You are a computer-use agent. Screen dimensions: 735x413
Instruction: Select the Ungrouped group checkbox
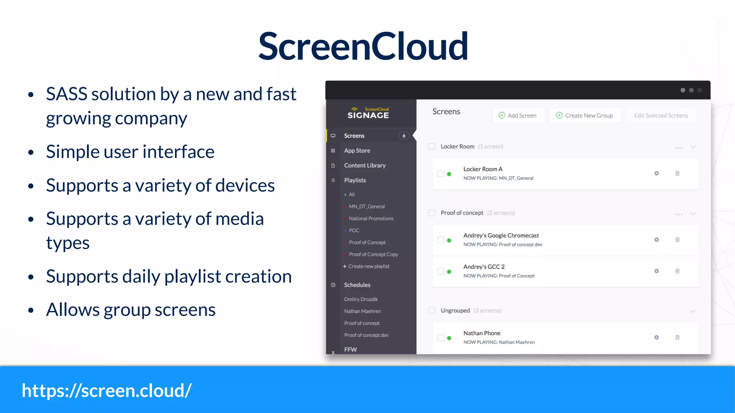(432, 310)
